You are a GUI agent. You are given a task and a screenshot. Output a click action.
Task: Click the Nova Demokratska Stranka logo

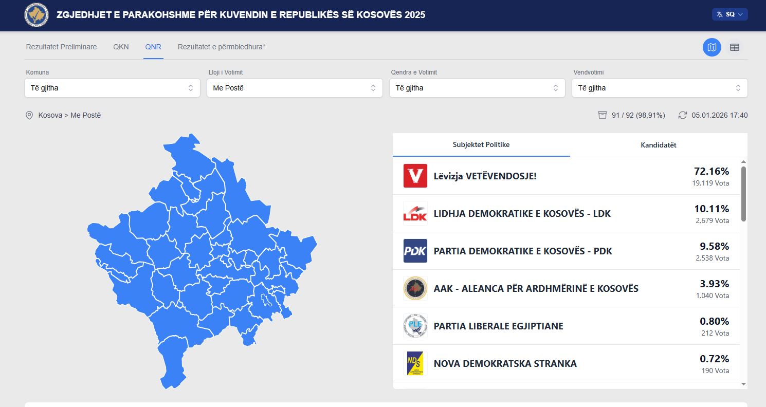(x=415, y=363)
